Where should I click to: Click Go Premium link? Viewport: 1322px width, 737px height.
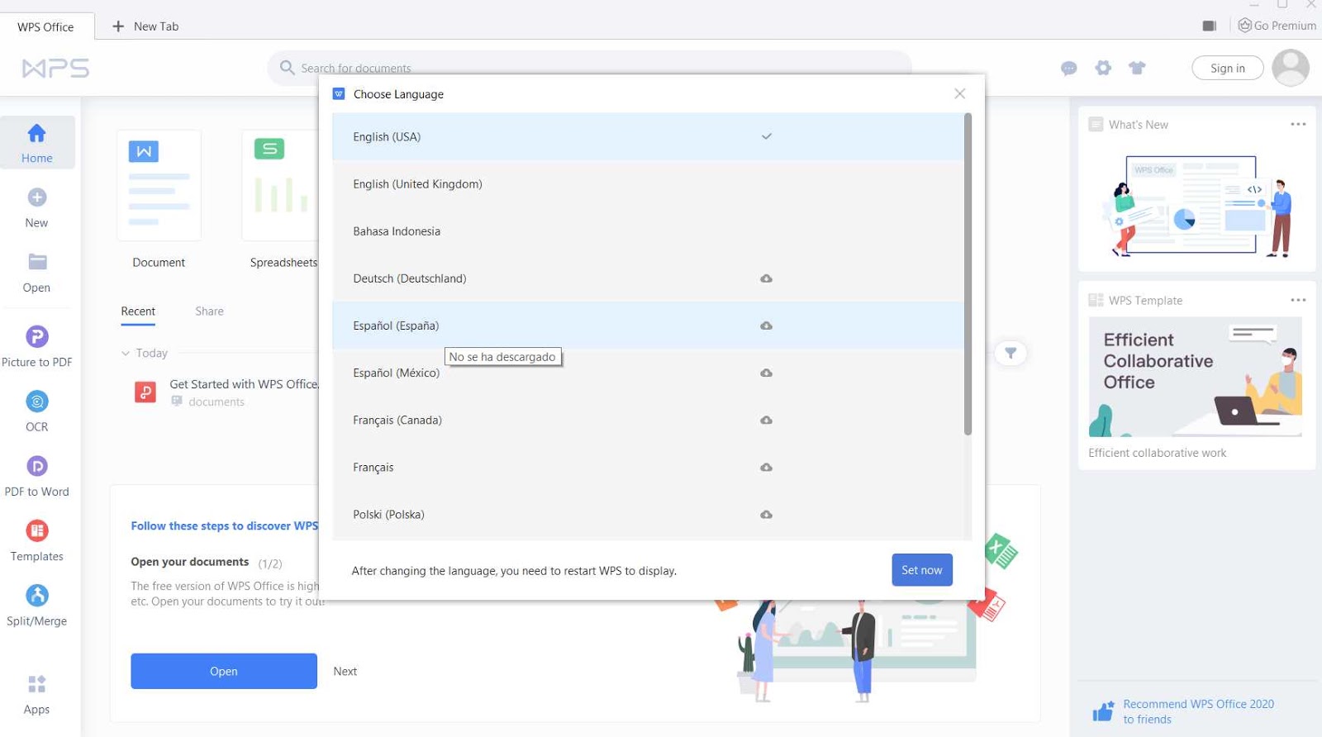[x=1277, y=26]
